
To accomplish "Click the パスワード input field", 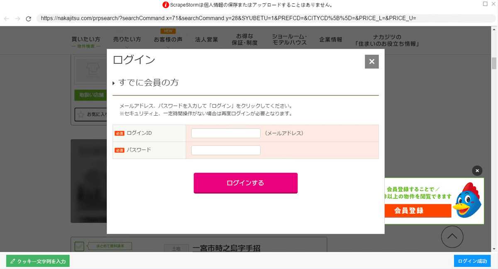I will click(x=226, y=150).
